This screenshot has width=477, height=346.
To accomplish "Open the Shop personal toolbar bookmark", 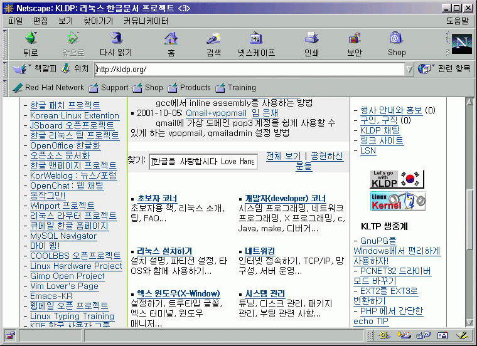I will pyautogui.click(x=148, y=88).
